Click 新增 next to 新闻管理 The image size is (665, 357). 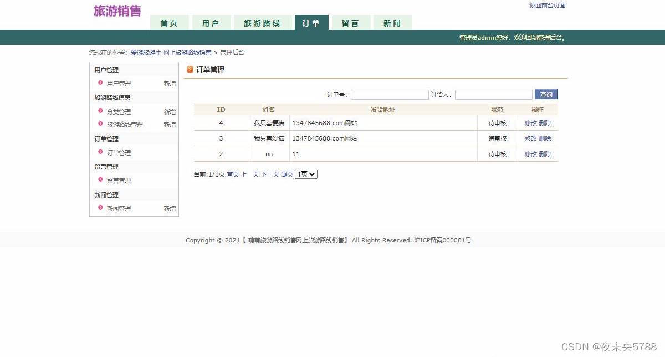(x=170, y=209)
